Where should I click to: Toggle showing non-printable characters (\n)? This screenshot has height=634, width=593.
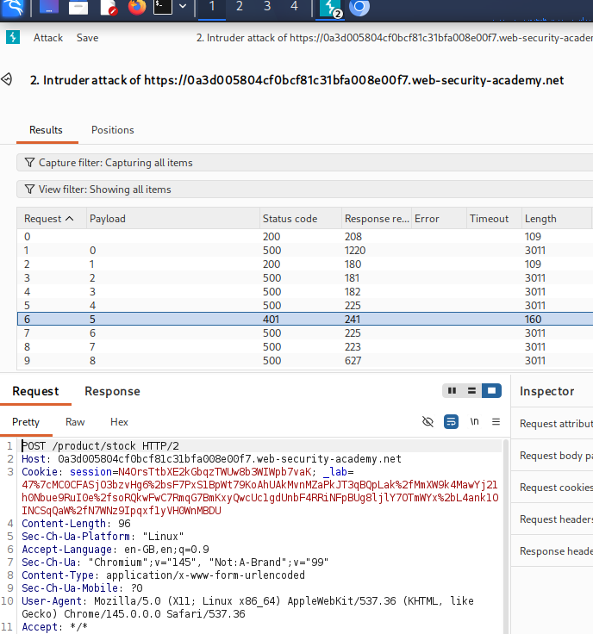coord(474,422)
